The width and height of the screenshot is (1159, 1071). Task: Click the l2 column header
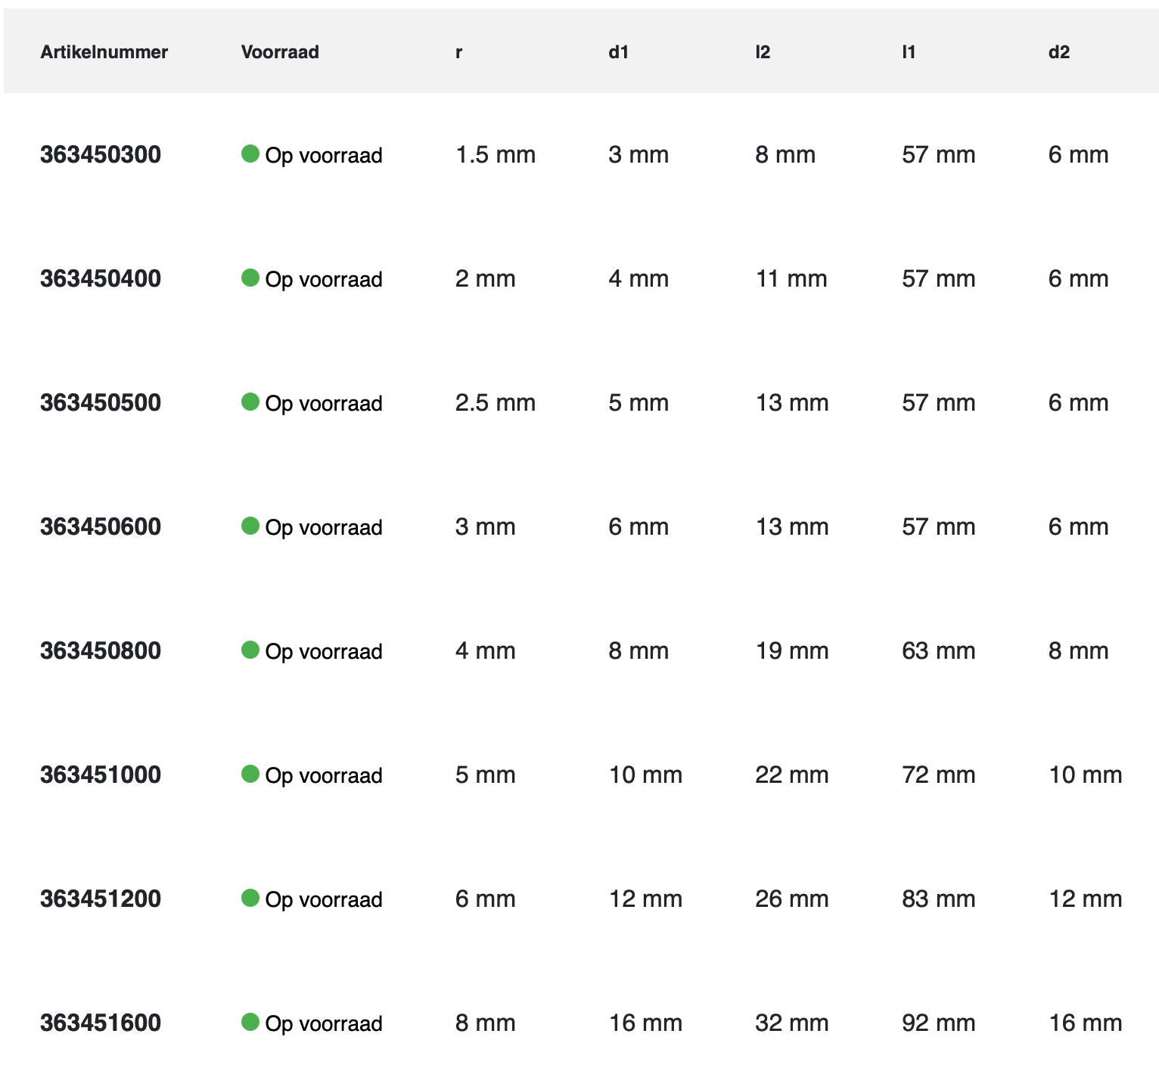(x=763, y=52)
